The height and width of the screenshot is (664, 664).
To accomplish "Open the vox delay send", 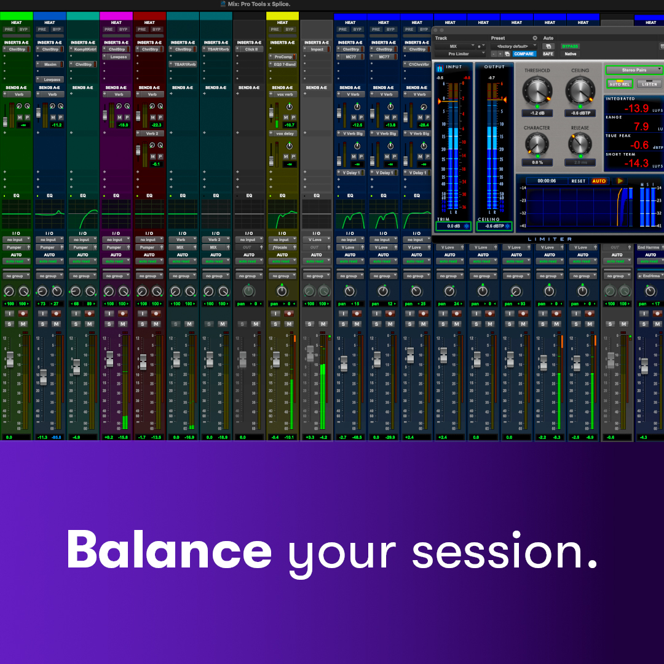I will coord(285,133).
